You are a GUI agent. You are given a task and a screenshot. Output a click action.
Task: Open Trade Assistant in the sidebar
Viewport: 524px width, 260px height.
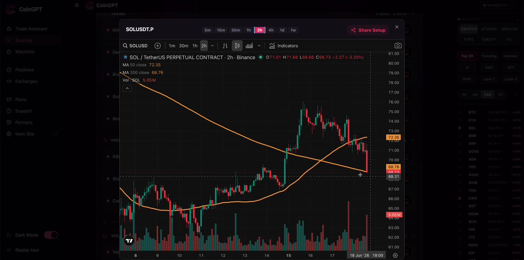tap(31, 29)
